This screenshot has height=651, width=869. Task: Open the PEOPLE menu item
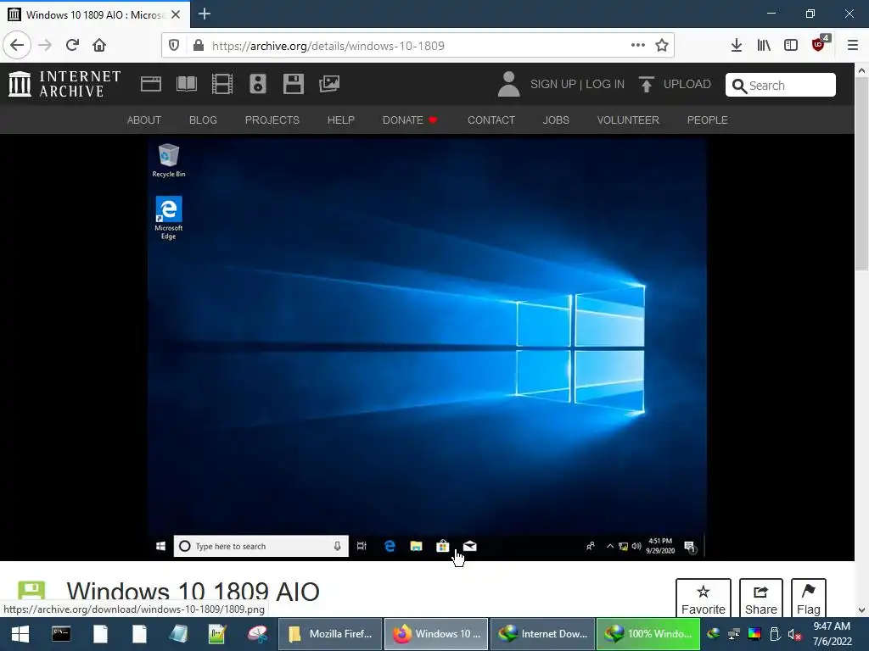[x=708, y=120]
